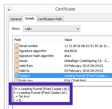Select the partially visible Public key row
This screenshot has width=112, height=109.
62,80
